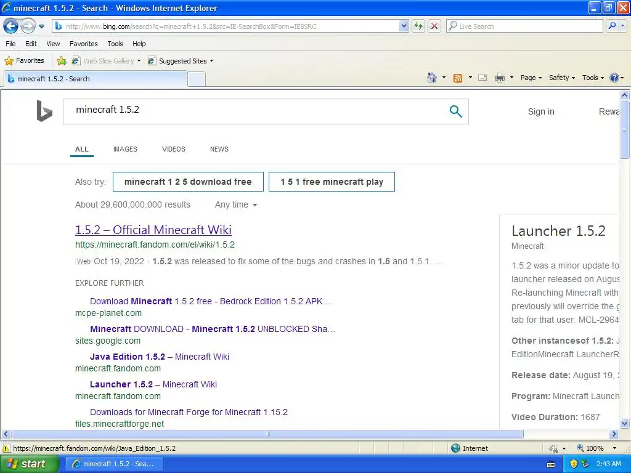Screen dimensions: 631x473
Task: Click the blue Help question mark icon
Action: pyautogui.click(x=614, y=78)
